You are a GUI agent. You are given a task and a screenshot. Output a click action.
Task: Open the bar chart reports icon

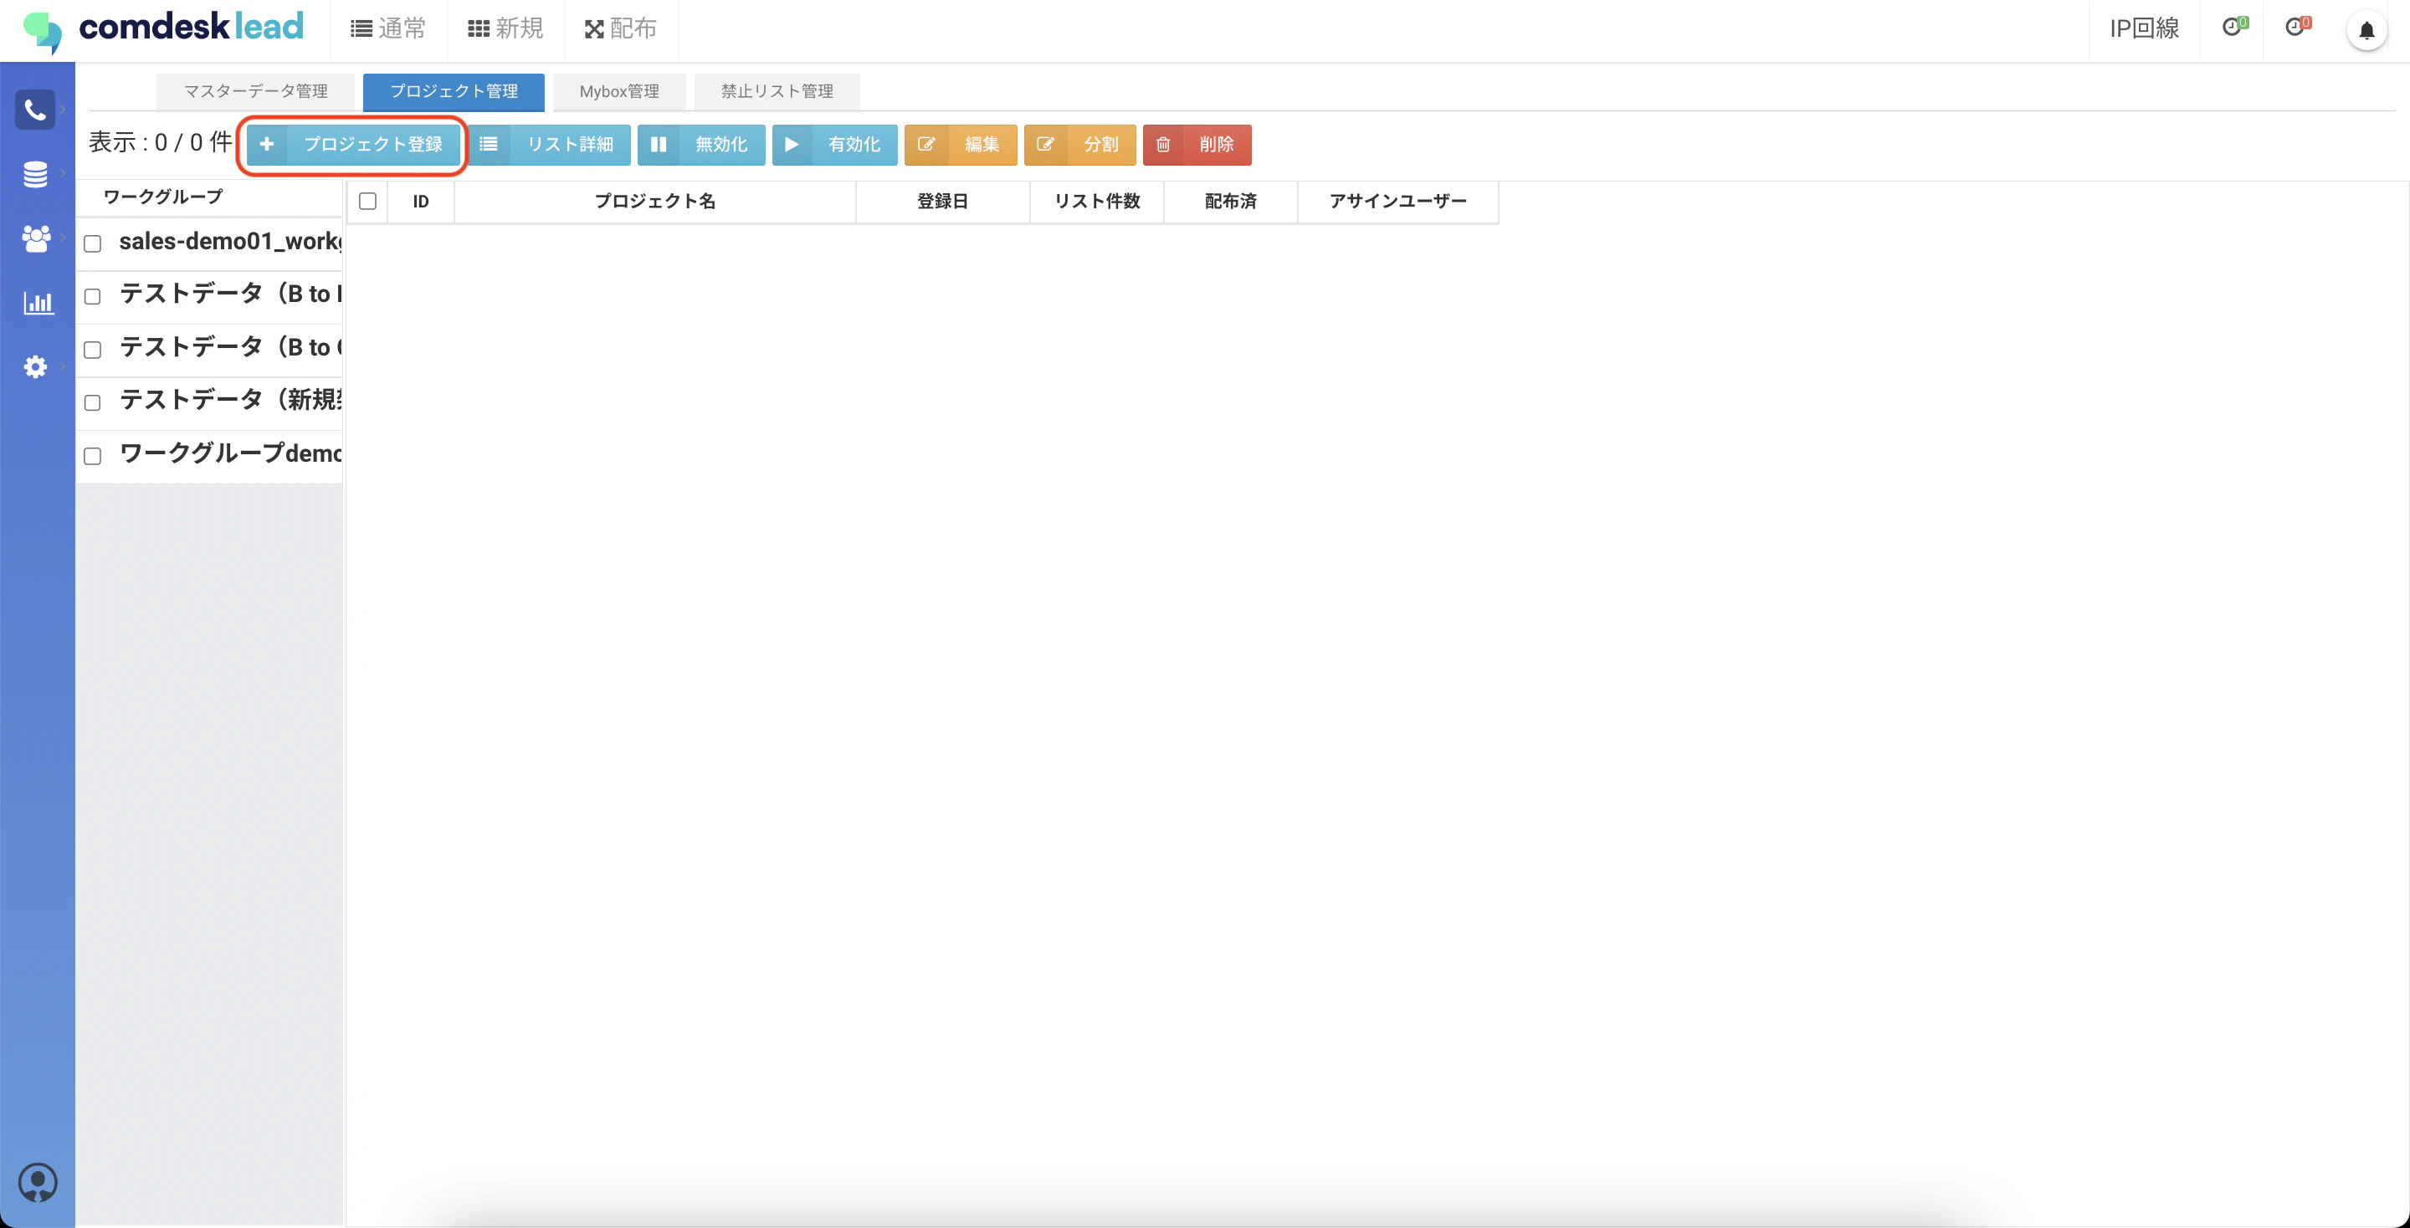point(38,302)
